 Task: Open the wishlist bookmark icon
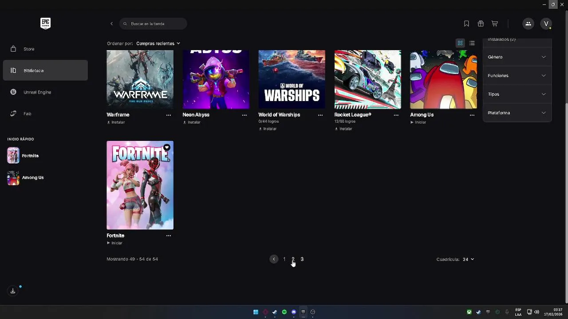click(466, 23)
